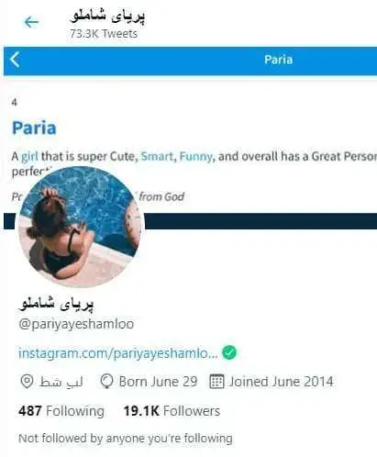Follow the 'girl' hyperlink in definition
The height and width of the screenshot is (457, 377).
pyautogui.click(x=29, y=156)
